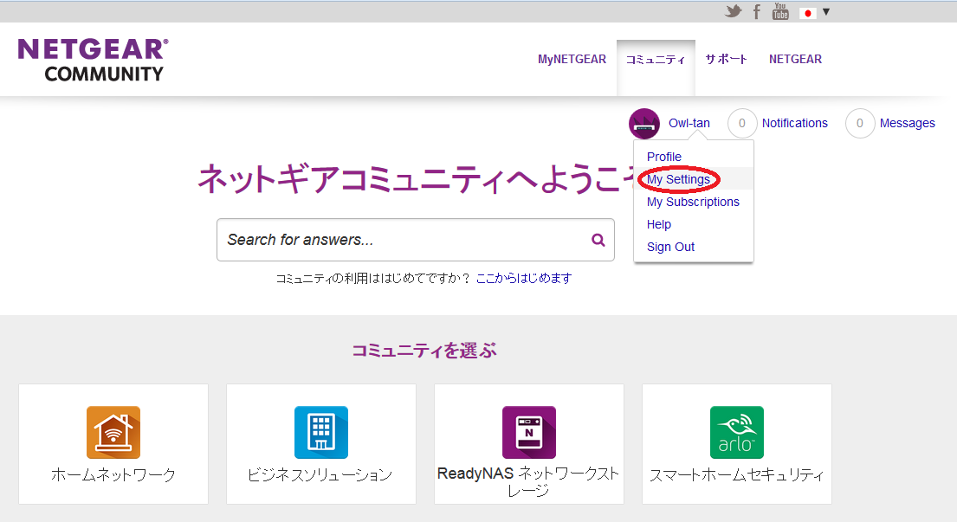
Task: Click the ネットギアコミュニティへようこそ heading
Action: 416,178
